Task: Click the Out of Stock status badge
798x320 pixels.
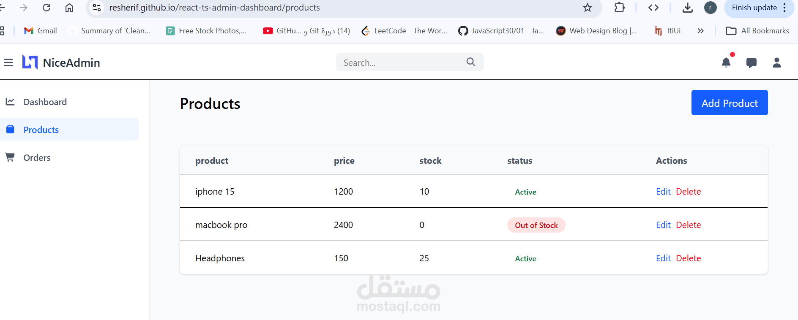Action: [x=536, y=225]
